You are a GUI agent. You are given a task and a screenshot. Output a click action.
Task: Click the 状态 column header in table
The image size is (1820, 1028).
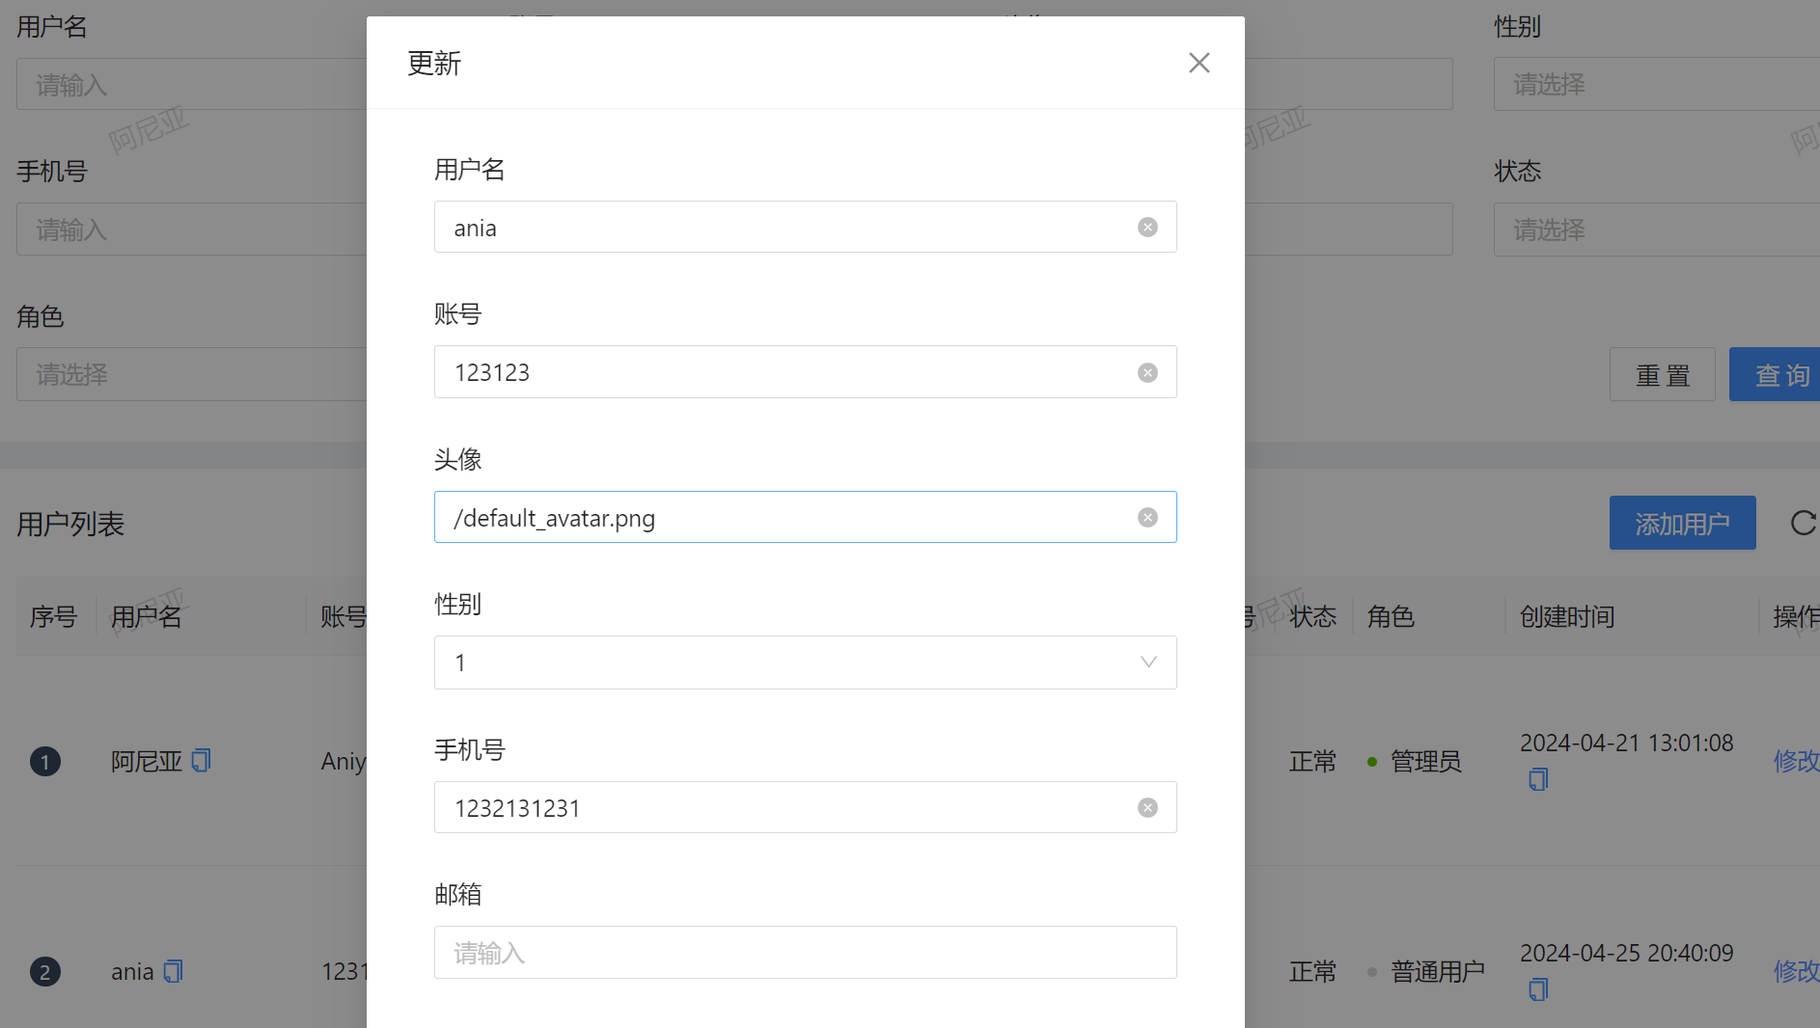pyautogui.click(x=1312, y=616)
